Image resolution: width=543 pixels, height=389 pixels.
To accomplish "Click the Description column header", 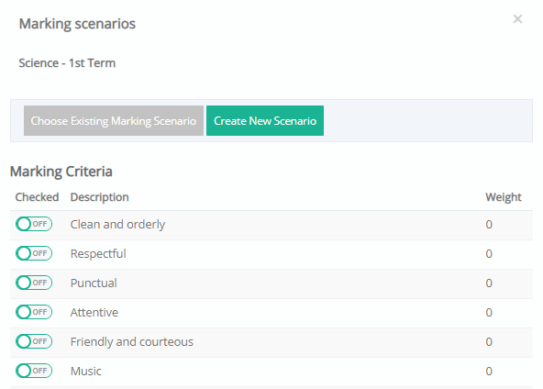I will click(x=99, y=197).
